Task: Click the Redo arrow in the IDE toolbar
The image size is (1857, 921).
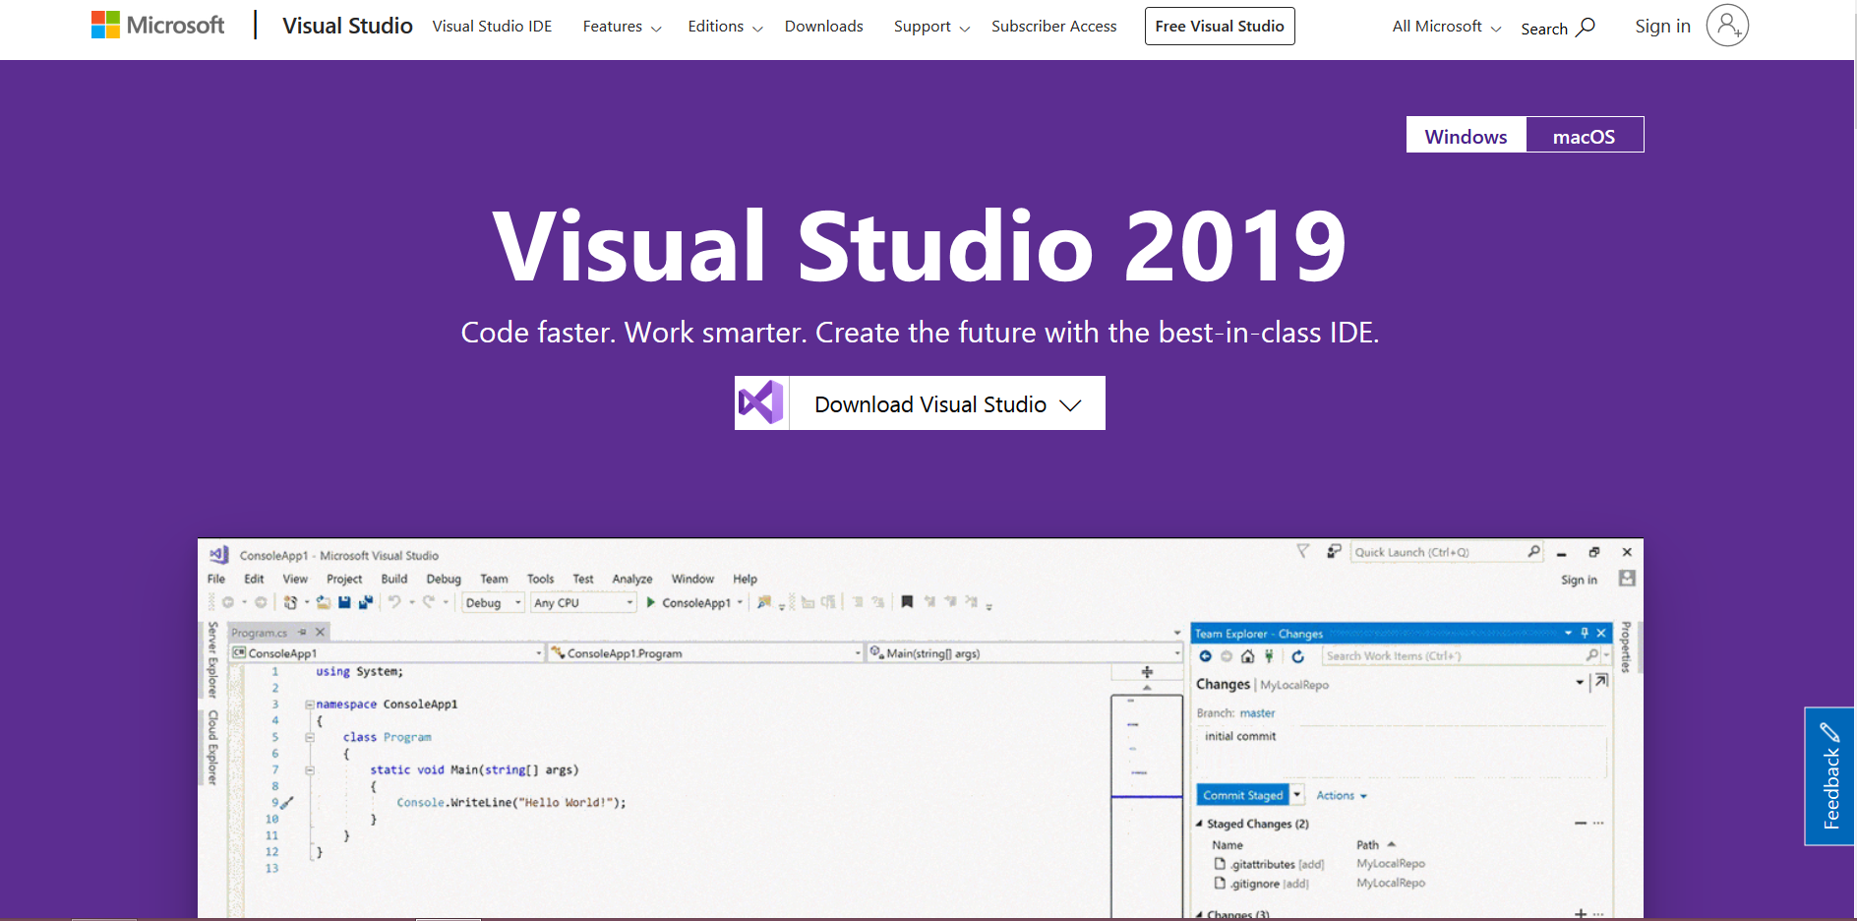Action: pyautogui.click(x=429, y=602)
